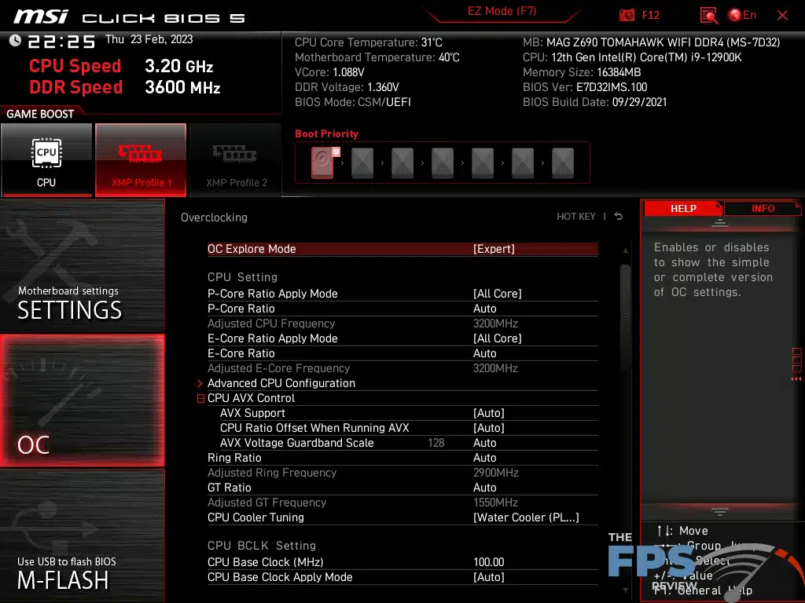Switch to EZ Mode (F7)

(x=502, y=12)
